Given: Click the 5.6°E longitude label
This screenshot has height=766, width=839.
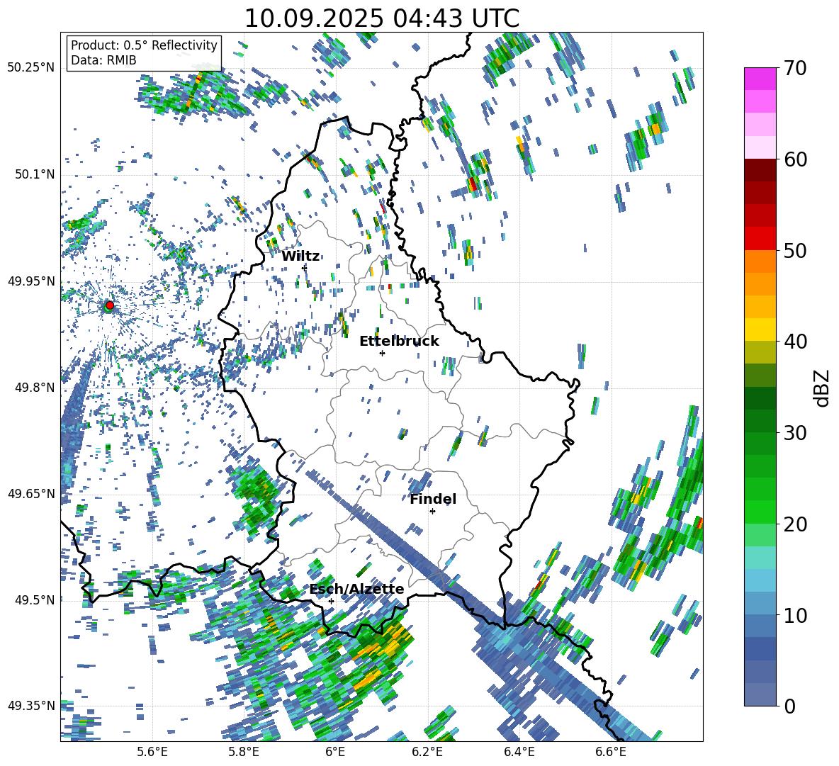Looking at the screenshot, I should coord(152,752).
